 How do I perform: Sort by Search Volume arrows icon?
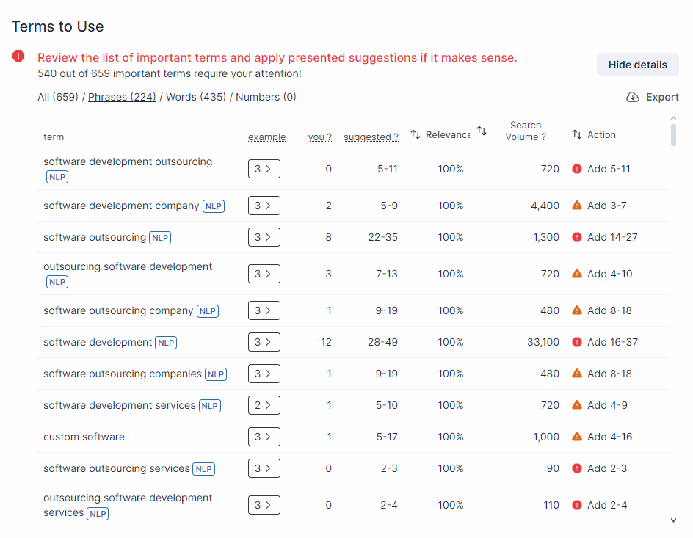482,131
